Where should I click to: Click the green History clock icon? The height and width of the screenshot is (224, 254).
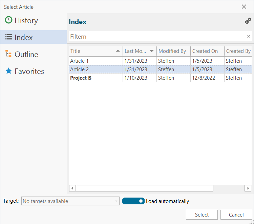pyautogui.click(x=9, y=20)
